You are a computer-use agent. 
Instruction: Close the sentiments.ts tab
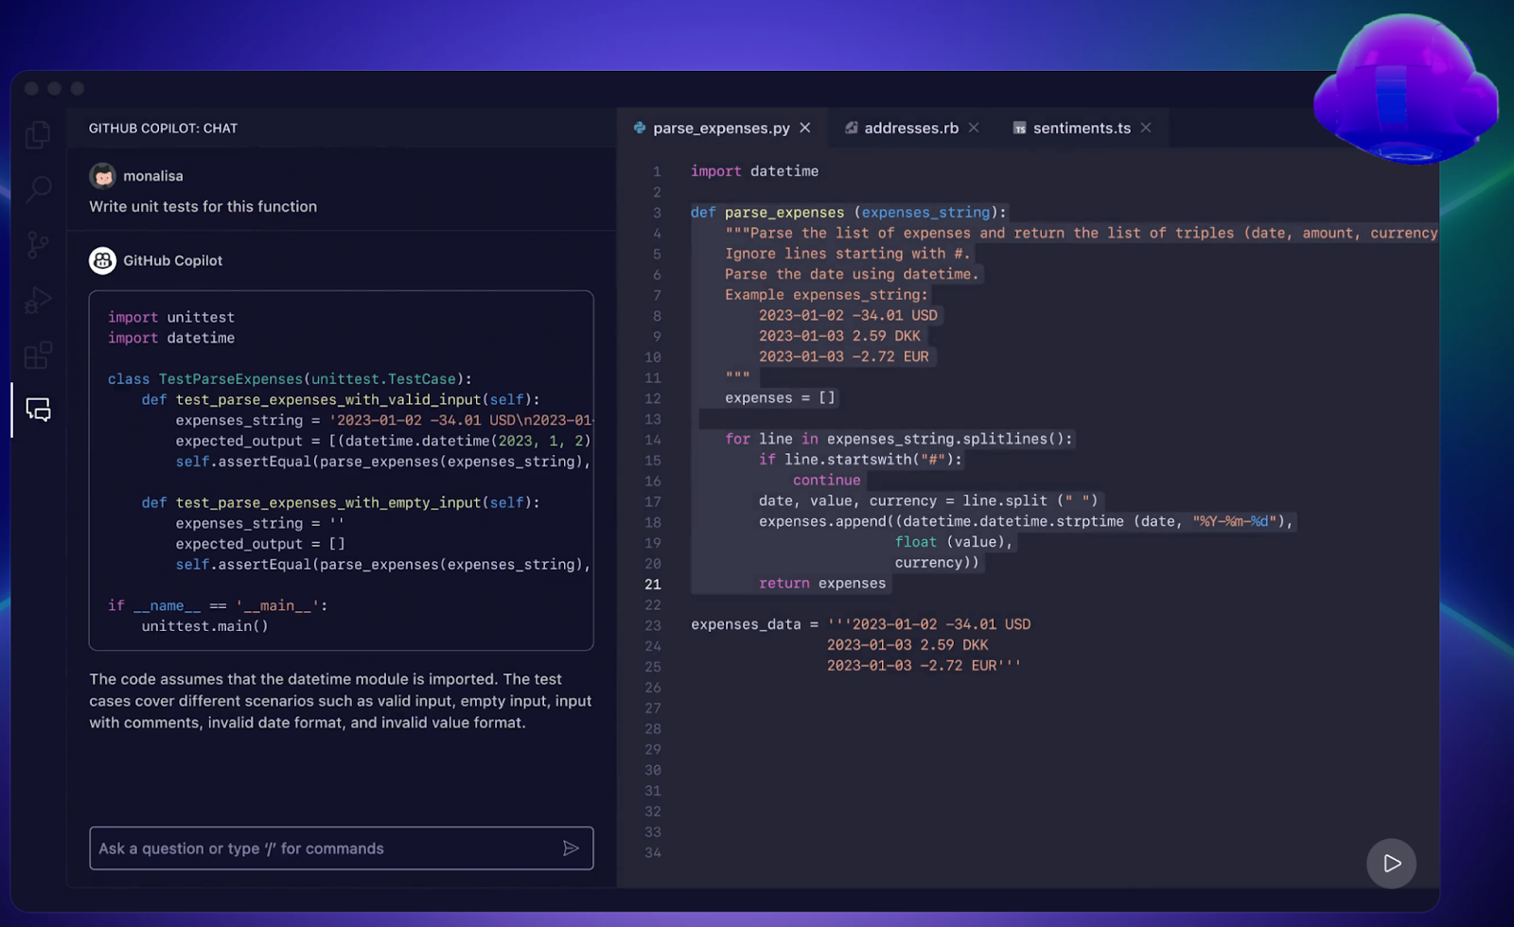tap(1146, 128)
